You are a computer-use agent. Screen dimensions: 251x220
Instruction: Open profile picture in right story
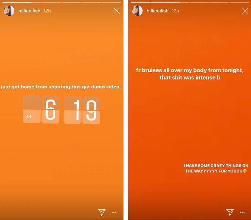coord(137,11)
